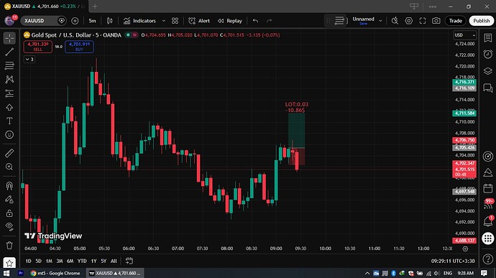The width and height of the screenshot is (496, 278).
Task: Select the 1Y date range
Action: click(94, 261)
